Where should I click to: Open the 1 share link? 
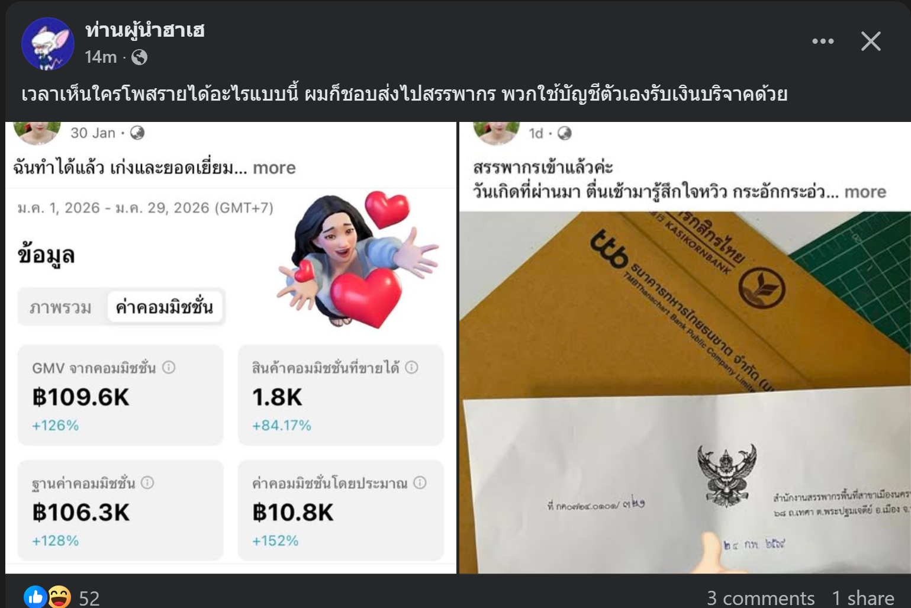863,598
